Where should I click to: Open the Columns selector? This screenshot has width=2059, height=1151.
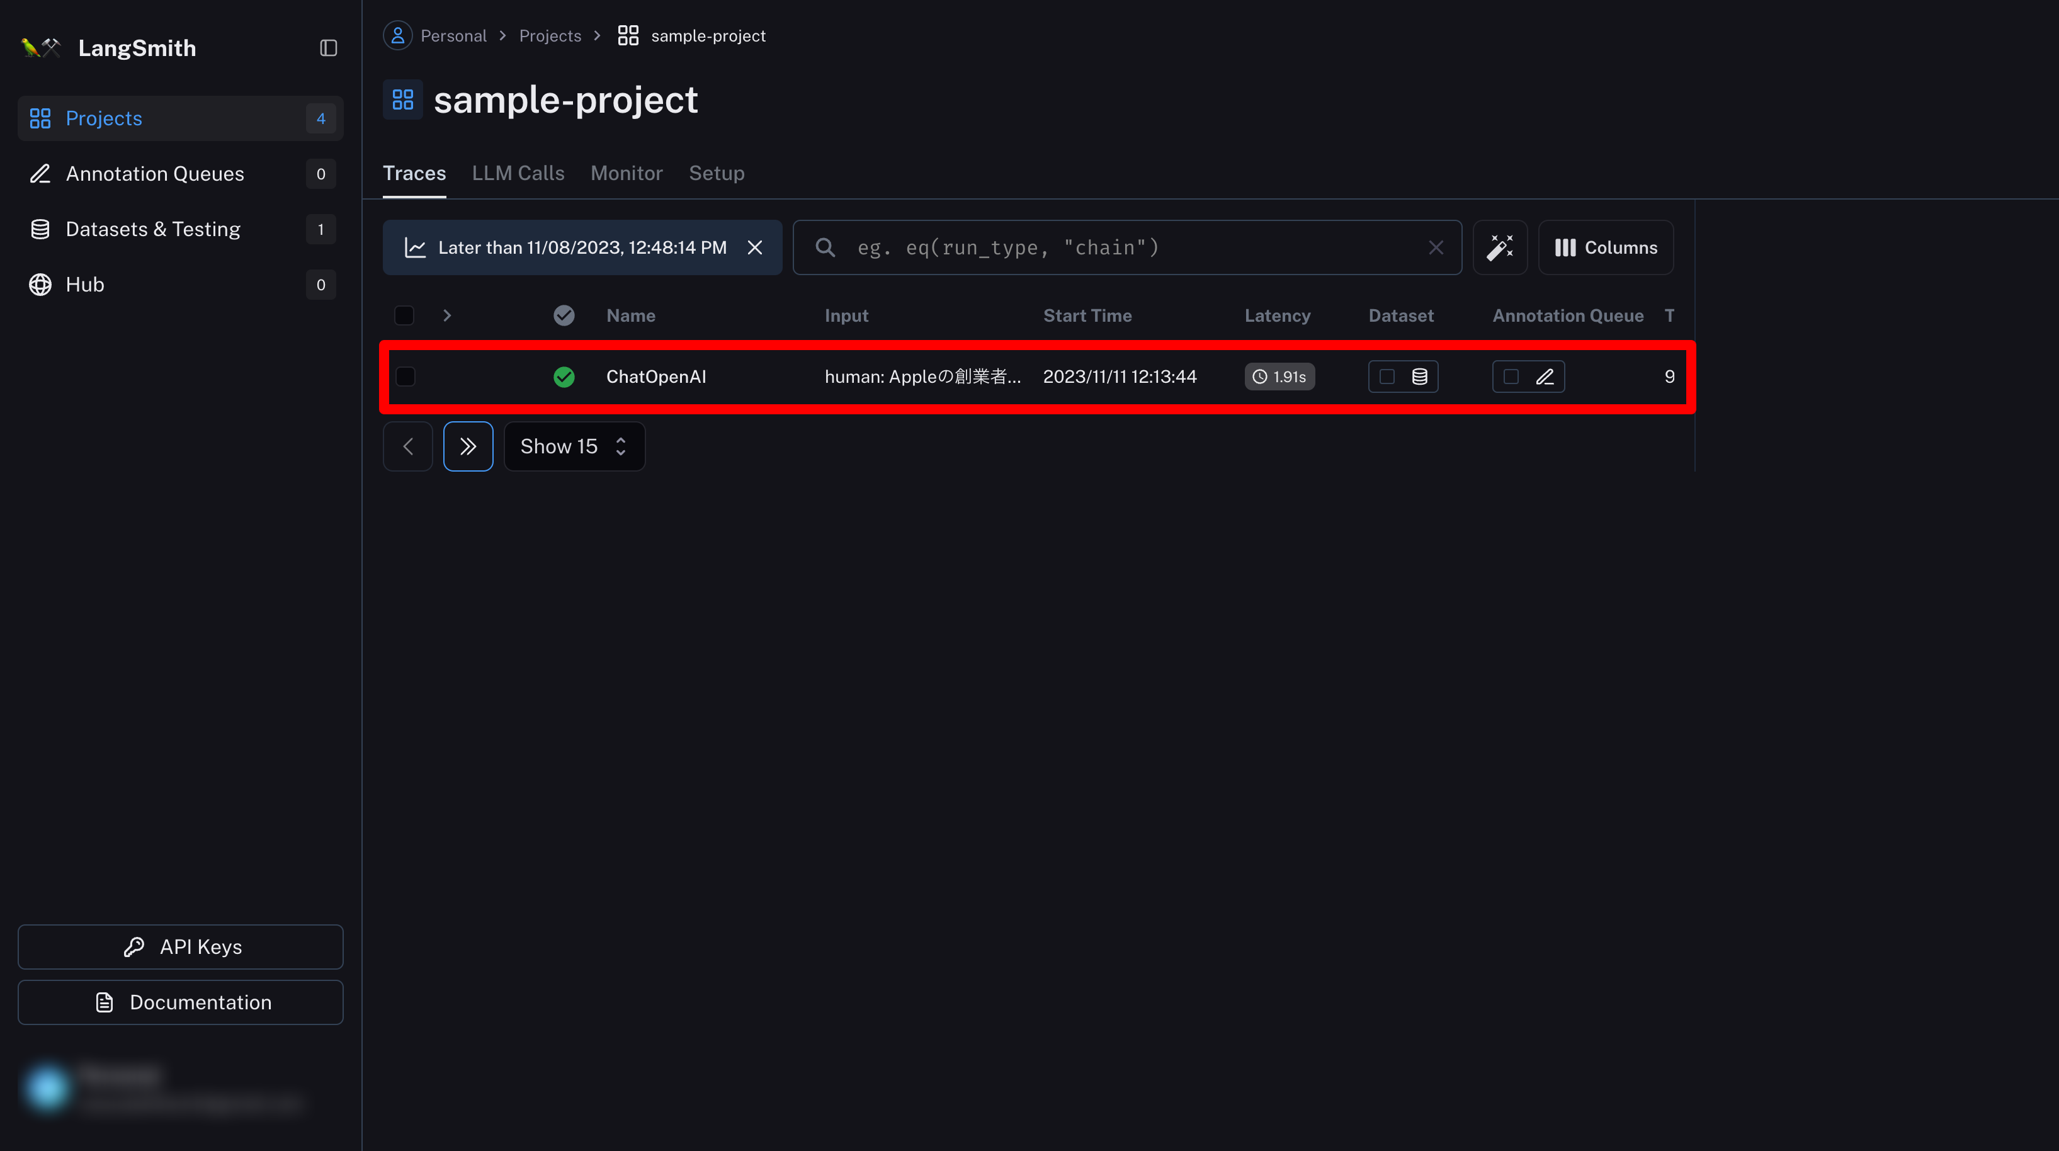1606,248
